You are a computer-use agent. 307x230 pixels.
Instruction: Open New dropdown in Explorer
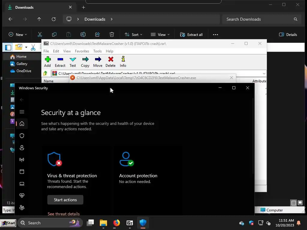click(x=18, y=35)
